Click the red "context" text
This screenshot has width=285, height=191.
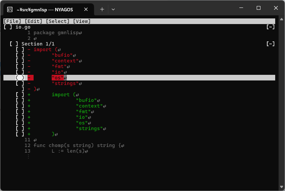point(65,61)
